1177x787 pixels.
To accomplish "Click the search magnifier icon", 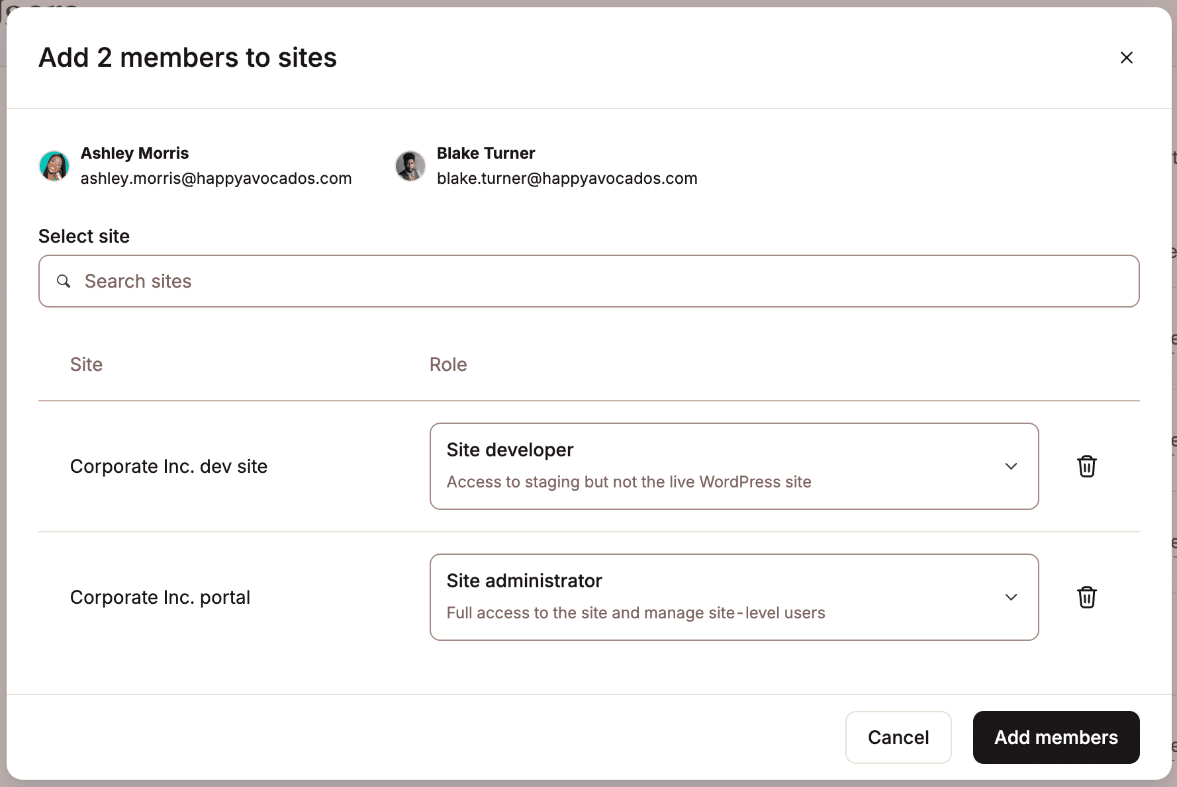I will [x=64, y=281].
